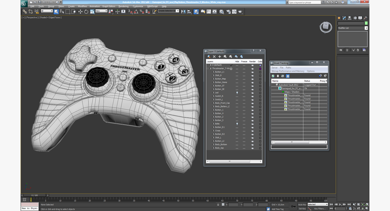Create New Layer in Layer dialog

[x=209, y=56]
